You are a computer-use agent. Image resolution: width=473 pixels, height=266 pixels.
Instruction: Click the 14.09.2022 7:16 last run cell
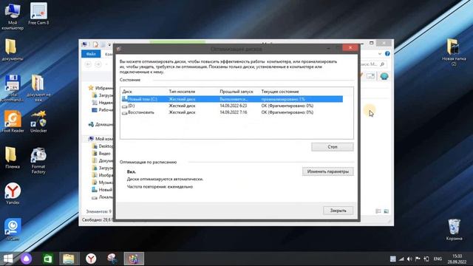point(234,112)
